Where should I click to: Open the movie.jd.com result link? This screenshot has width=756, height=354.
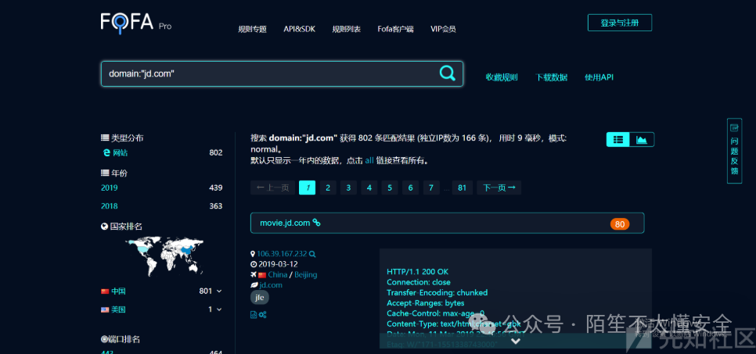(x=285, y=223)
